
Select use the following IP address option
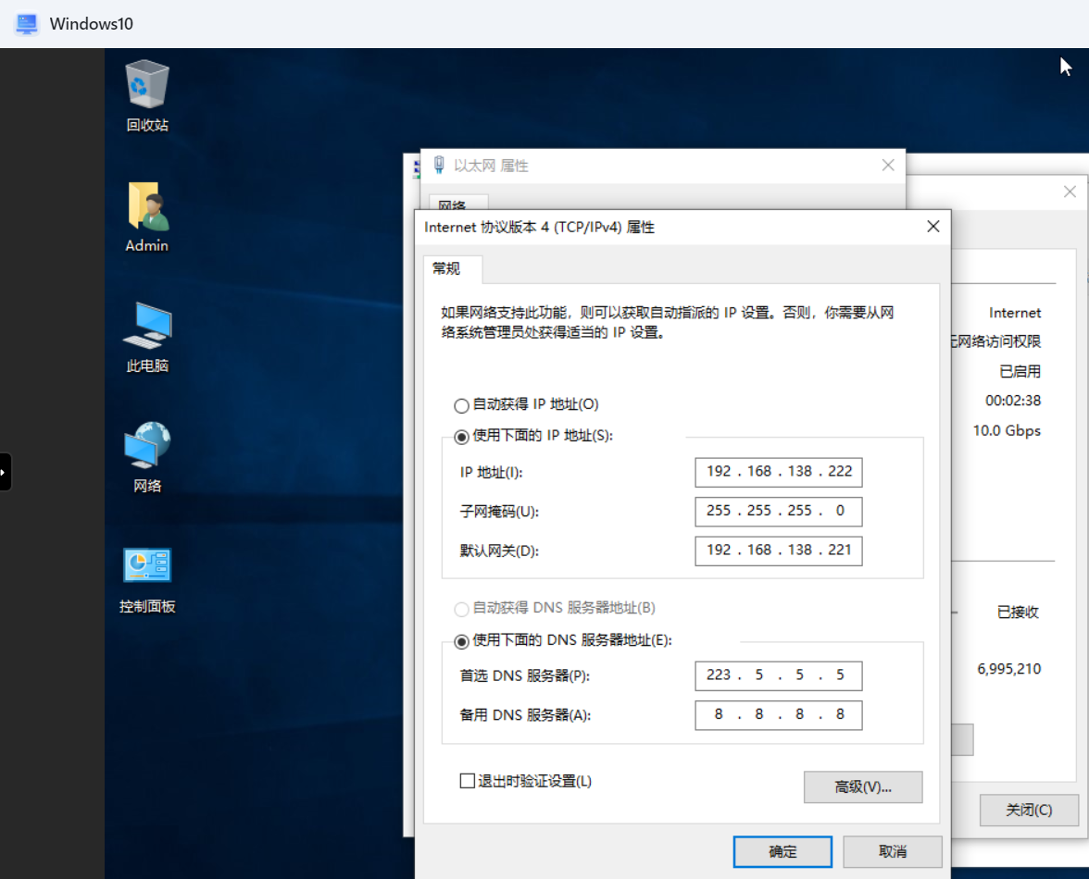pos(461,436)
